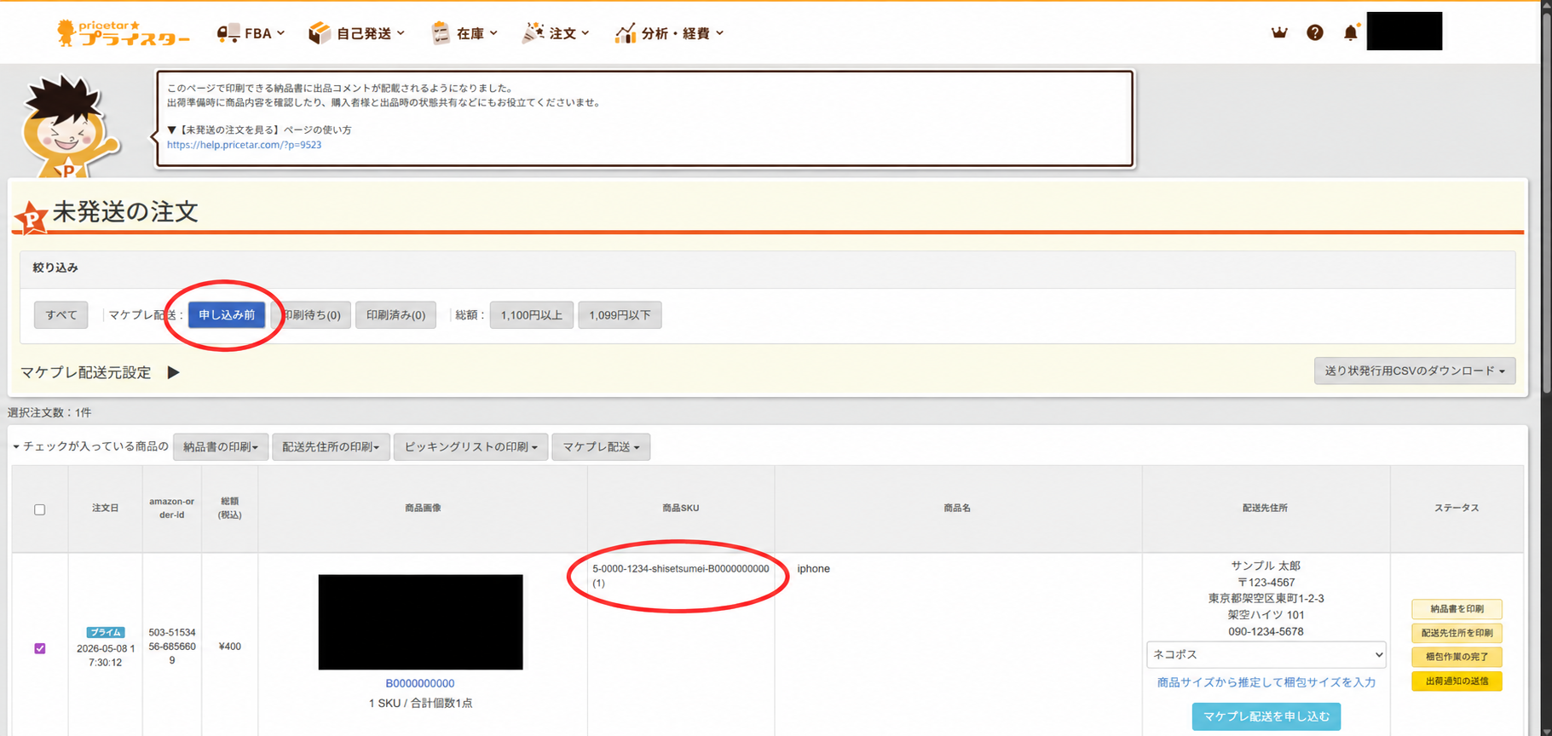This screenshot has width=1552, height=736.
Task: Click 商品サイズから推定して梱包サイズを入力 link
Action: 1266,682
